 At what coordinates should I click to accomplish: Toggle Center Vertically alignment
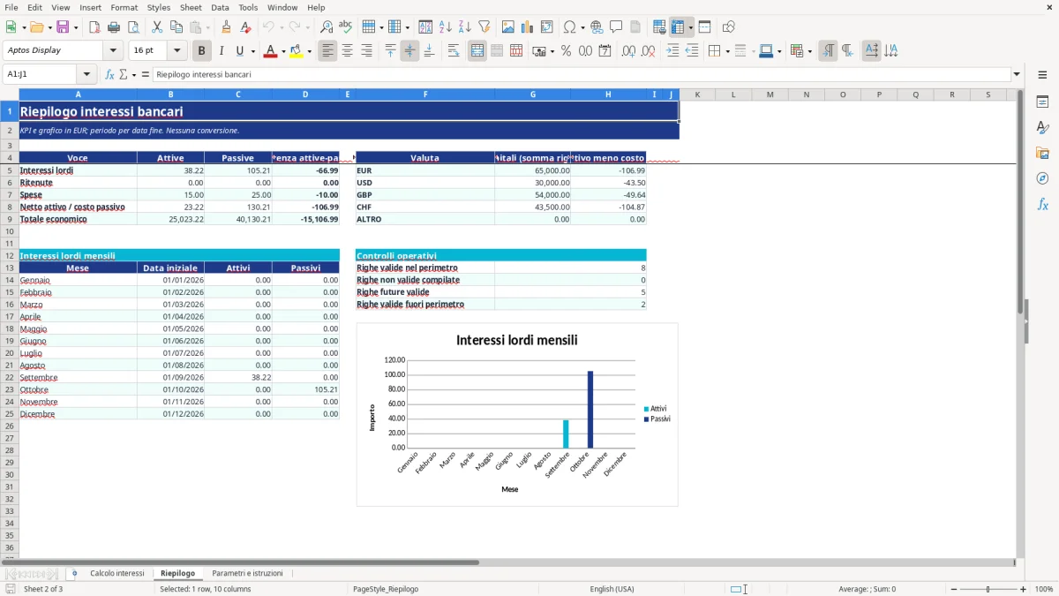pos(409,51)
